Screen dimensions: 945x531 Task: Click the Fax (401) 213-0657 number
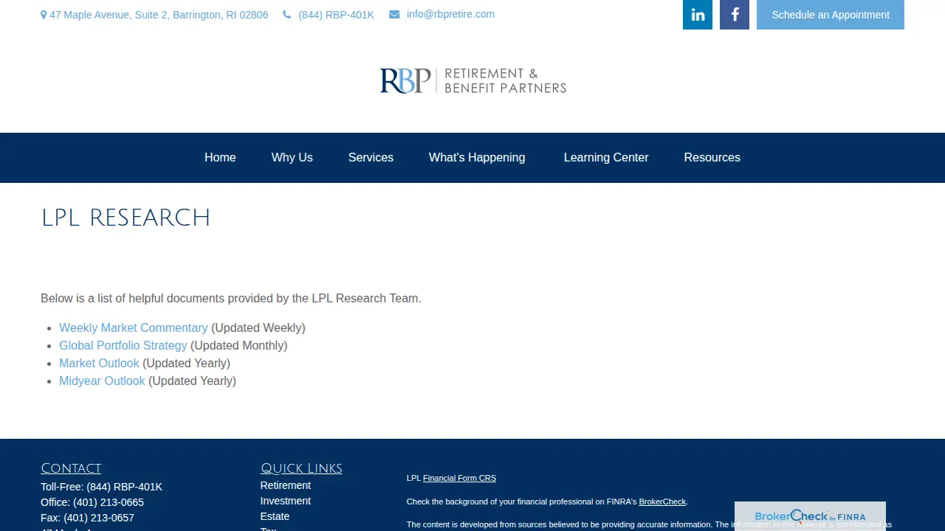99,518
